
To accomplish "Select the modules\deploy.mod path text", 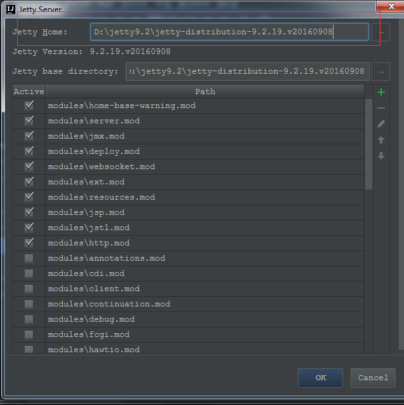I will click(94, 151).
